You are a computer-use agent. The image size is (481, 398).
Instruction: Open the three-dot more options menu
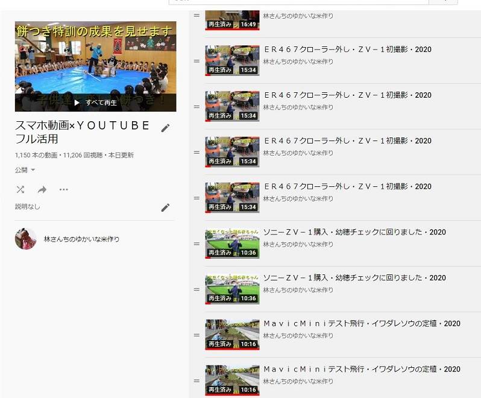[x=63, y=189]
